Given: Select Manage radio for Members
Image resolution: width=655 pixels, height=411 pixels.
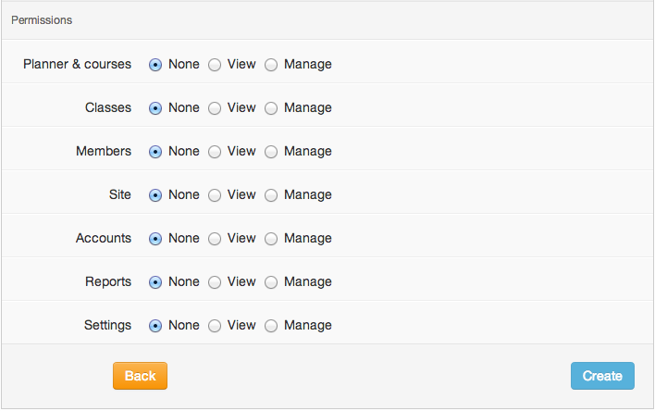Looking at the screenshot, I should (x=271, y=152).
